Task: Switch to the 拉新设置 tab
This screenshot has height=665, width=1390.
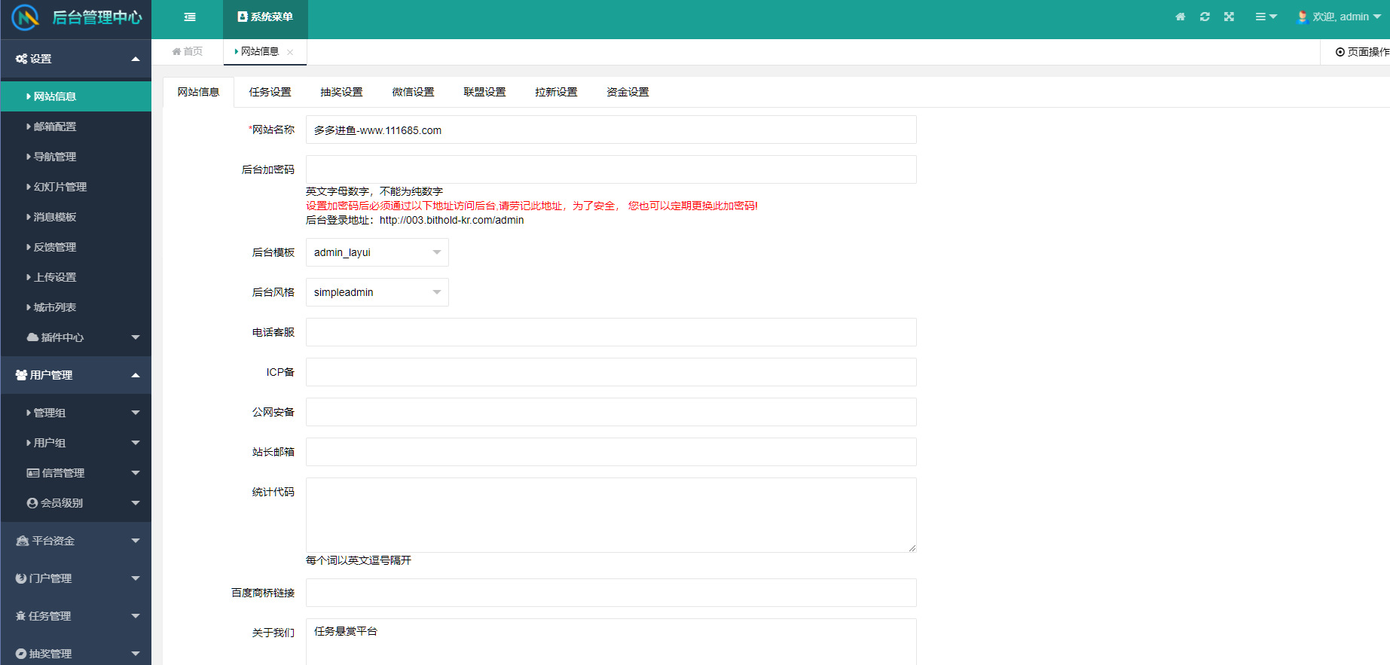Action: pyautogui.click(x=557, y=92)
